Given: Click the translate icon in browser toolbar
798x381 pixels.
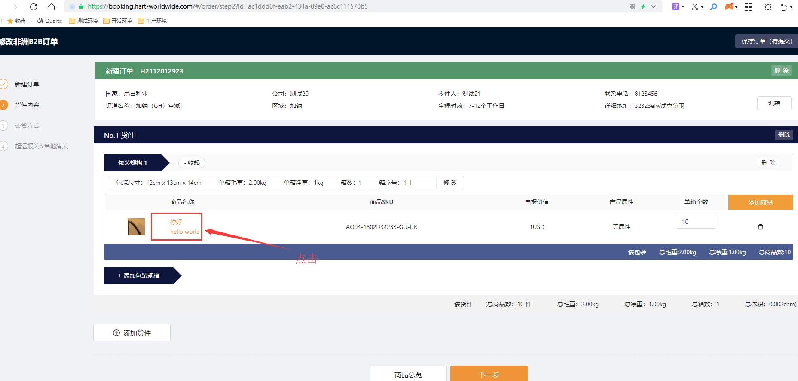Looking at the screenshot, I should point(676,7).
